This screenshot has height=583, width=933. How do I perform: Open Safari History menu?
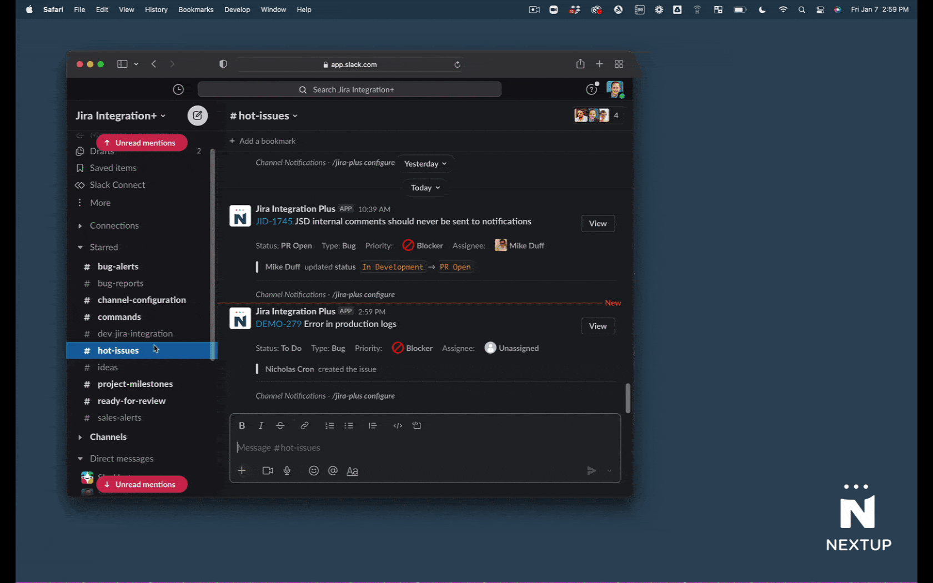click(156, 9)
